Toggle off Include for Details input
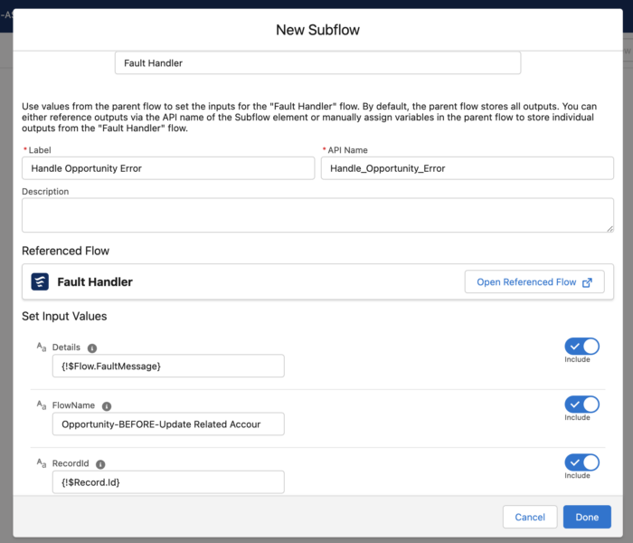 click(581, 346)
